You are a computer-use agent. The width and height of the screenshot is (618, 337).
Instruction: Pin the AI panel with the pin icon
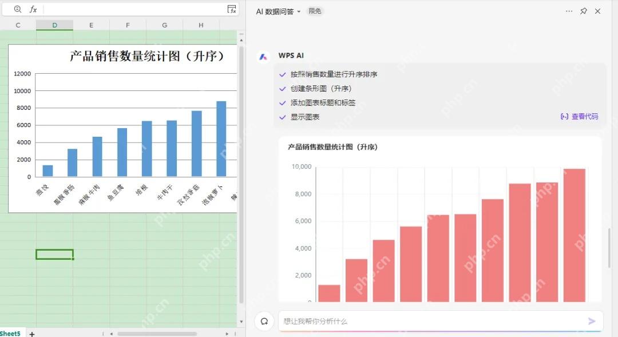coord(583,11)
